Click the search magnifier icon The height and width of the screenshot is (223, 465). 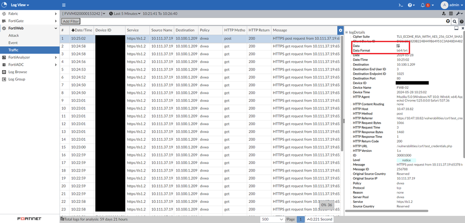[454, 21]
